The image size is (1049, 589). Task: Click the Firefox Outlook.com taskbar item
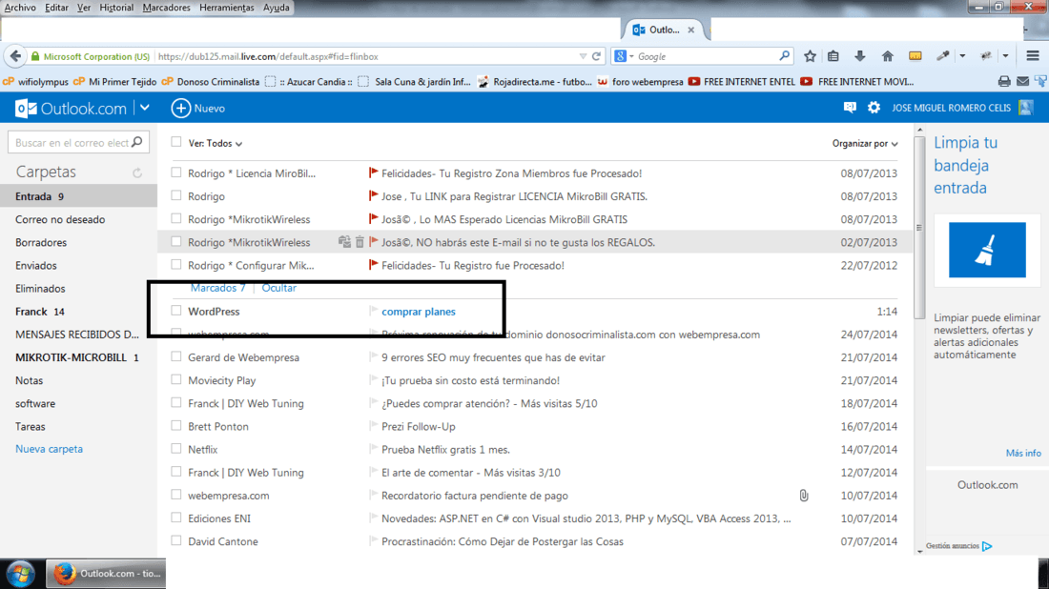pyautogui.click(x=106, y=574)
